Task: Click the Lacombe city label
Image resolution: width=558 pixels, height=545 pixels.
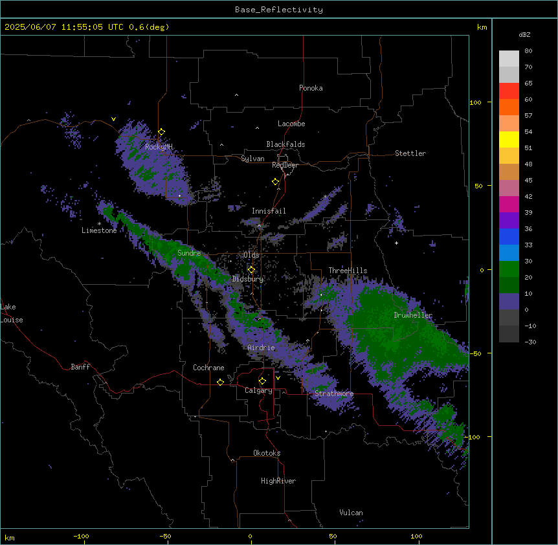Action: point(291,124)
